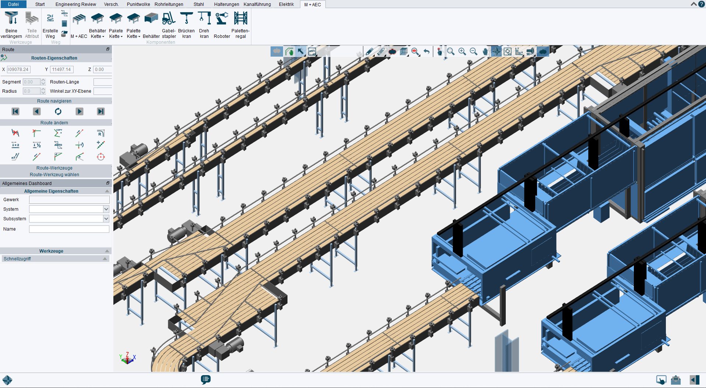Open the Palette Kette dropdown arrow
This screenshot has height=388, width=706.
tap(138, 36)
